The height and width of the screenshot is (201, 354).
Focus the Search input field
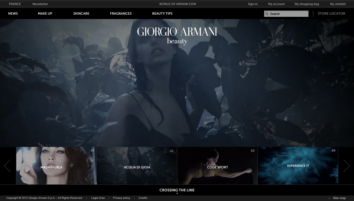pyautogui.click(x=286, y=14)
